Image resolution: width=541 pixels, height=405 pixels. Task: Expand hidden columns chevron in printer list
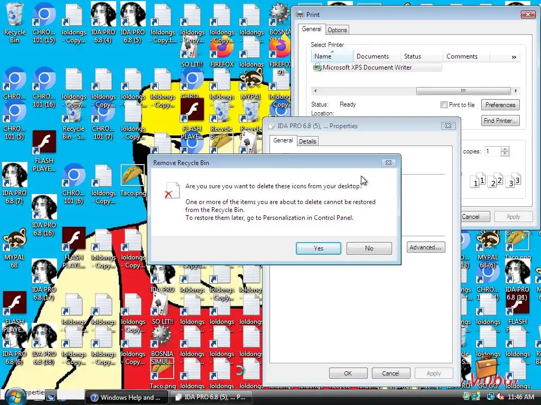point(514,57)
